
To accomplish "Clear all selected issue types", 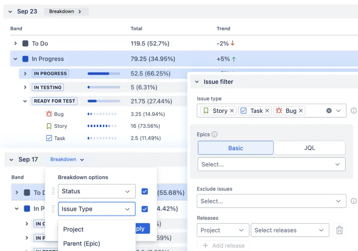I will coord(329,111).
